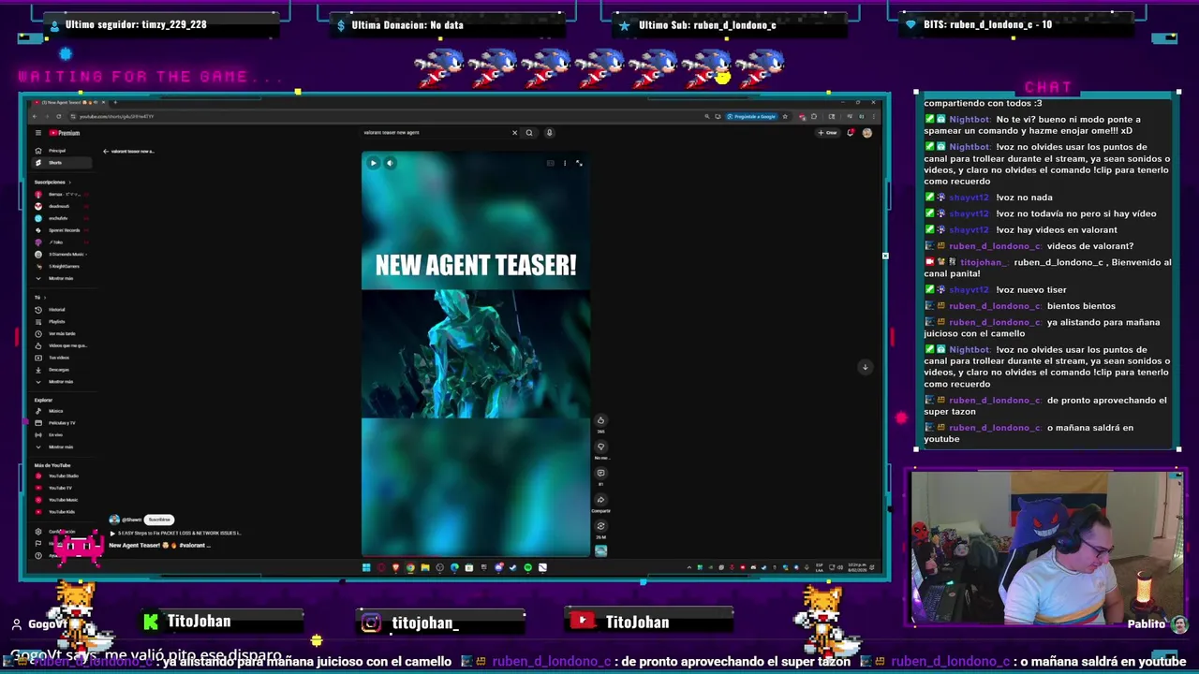Open YouTube Kids link
Image resolution: width=1199 pixels, height=674 pixels.
pyautogui.click(x=61, y=512)
